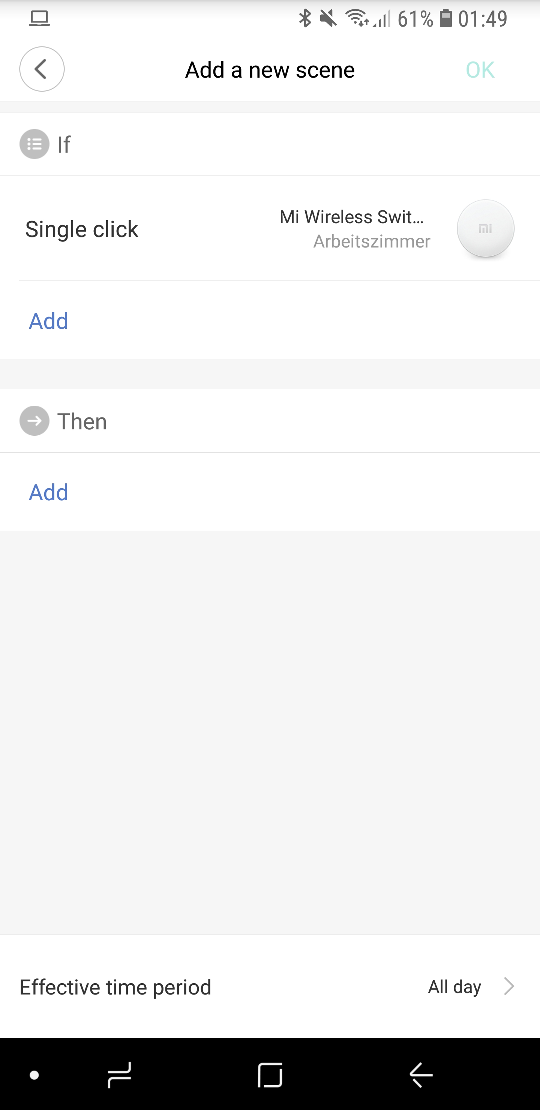
Task: Tap the Effective time period label
Action: pos(115,987)
